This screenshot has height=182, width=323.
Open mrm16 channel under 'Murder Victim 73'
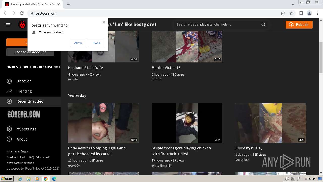156,79
